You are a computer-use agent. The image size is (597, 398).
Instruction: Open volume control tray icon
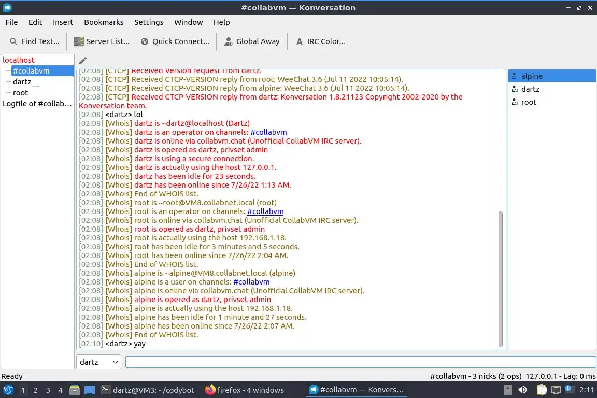pos(523,390)
